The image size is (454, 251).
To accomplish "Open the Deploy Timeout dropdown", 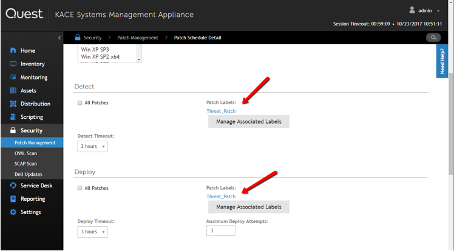I will 92,232.
